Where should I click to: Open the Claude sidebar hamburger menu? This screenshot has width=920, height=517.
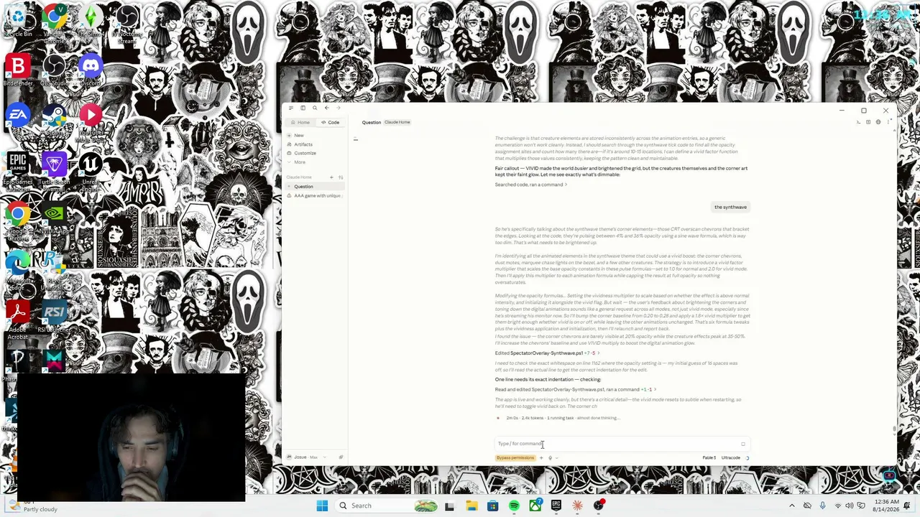[290, 108]
